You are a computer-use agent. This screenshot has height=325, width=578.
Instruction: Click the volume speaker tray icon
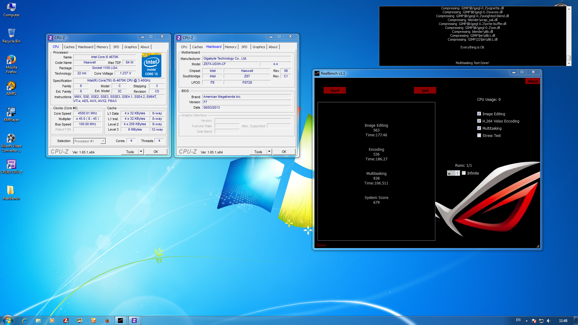pos(548,320)
